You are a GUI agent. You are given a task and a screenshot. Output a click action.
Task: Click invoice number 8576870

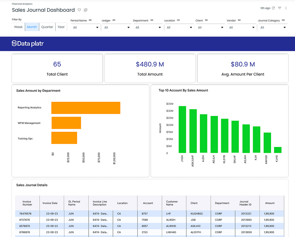25,226
